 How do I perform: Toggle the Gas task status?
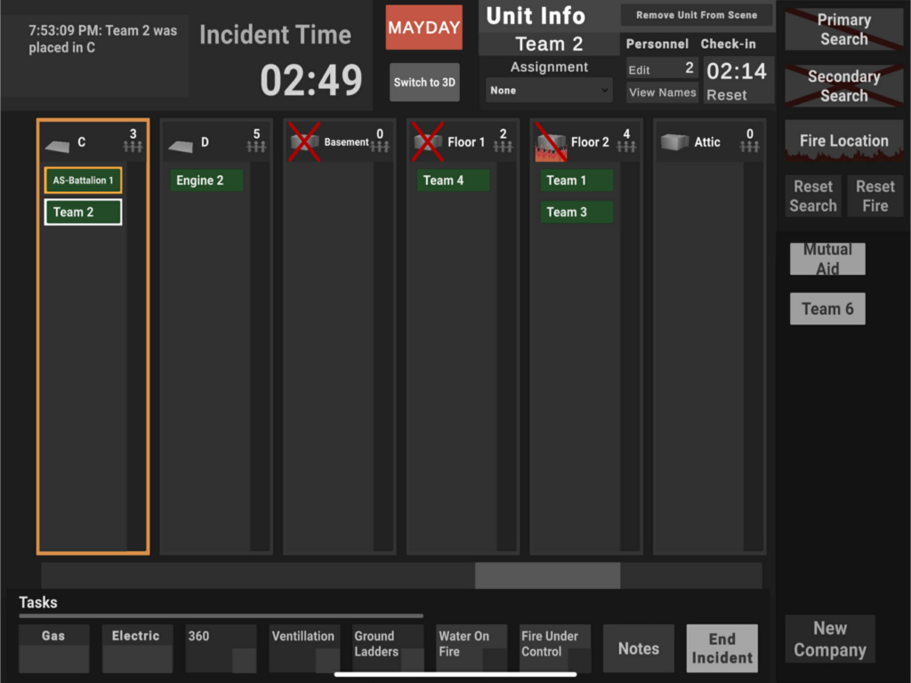point(53,647)
